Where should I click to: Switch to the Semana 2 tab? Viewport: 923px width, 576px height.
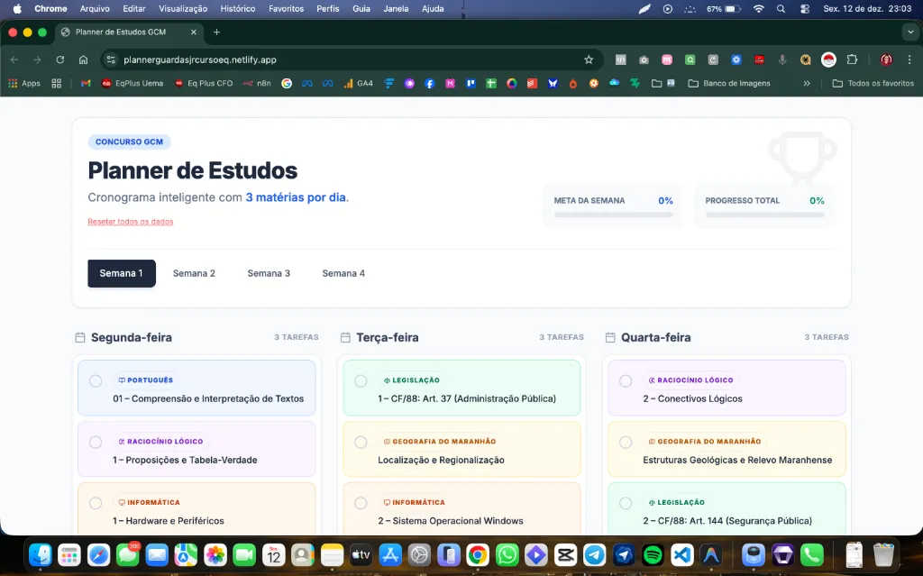tap(194, 272)
